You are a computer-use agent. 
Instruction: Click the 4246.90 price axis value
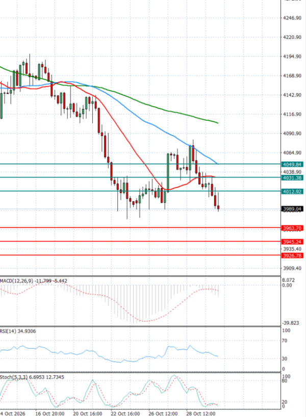tap(292, 18)
